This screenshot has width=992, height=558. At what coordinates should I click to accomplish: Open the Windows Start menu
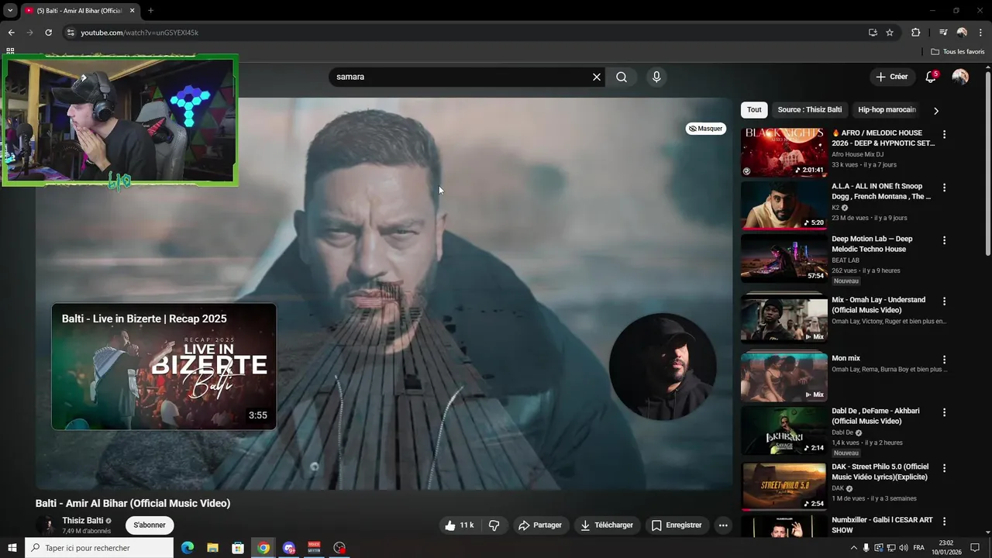click(12, 548)
